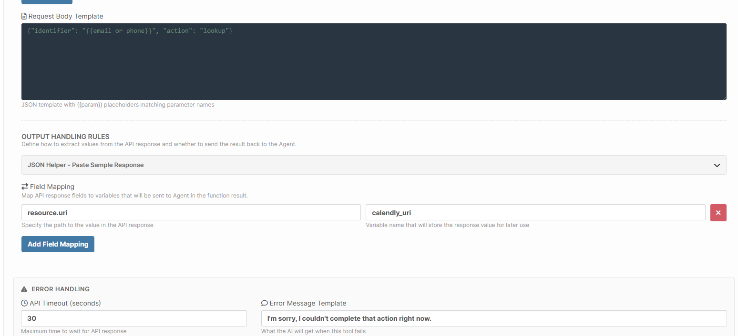Click the Request Body Template code file icon

(24, 16)
